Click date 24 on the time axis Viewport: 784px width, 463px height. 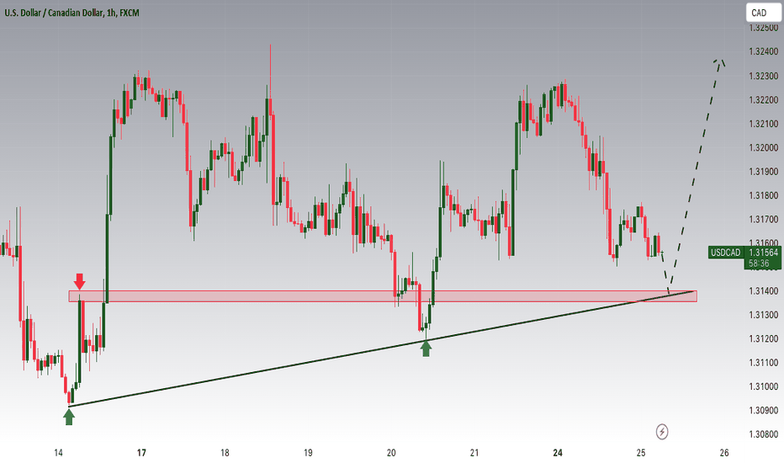click(x=558, y=453)
